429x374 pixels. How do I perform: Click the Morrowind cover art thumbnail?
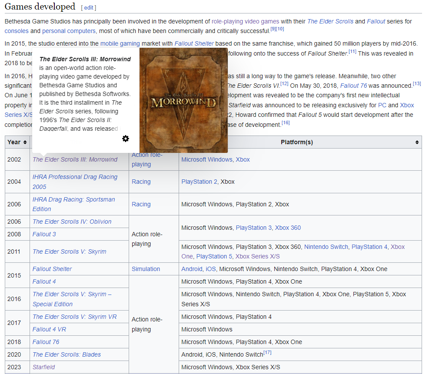[183, 100]
